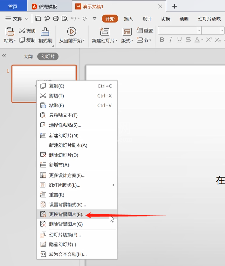The height and width of the screenshot is (266, 225).
Task: Expand the 版式 layout dropdown
Action: pyautogui.click(x=132, y=41)
